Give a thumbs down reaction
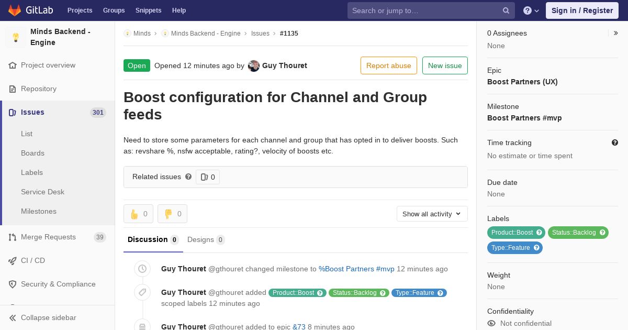 click(172, 214)
